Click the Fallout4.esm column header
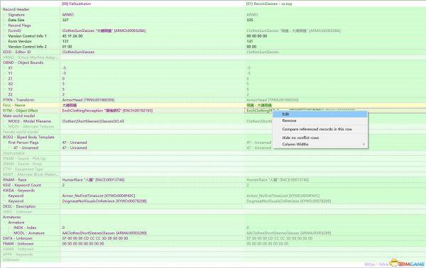This screenshot has height=268, width=426. 77,4
